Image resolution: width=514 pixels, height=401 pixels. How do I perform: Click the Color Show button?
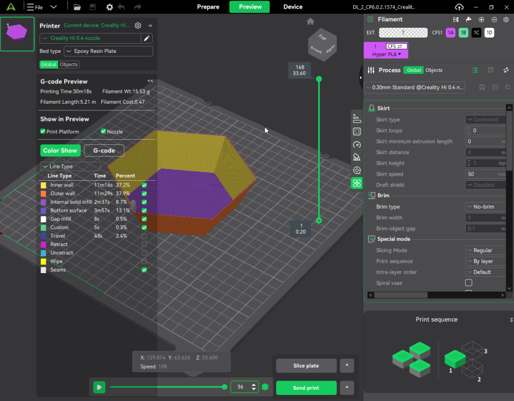pyautogui.click(x=60, y=150)
